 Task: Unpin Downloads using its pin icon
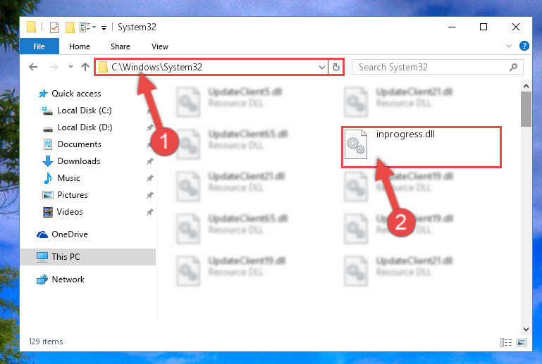149,161
